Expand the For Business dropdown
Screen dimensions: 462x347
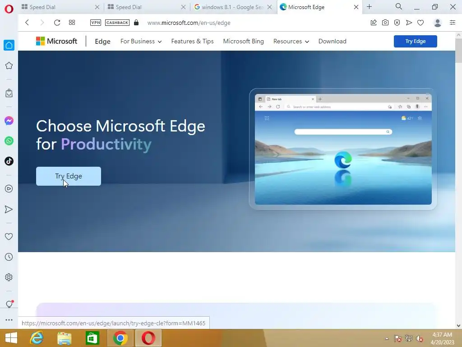coord(141,41)
